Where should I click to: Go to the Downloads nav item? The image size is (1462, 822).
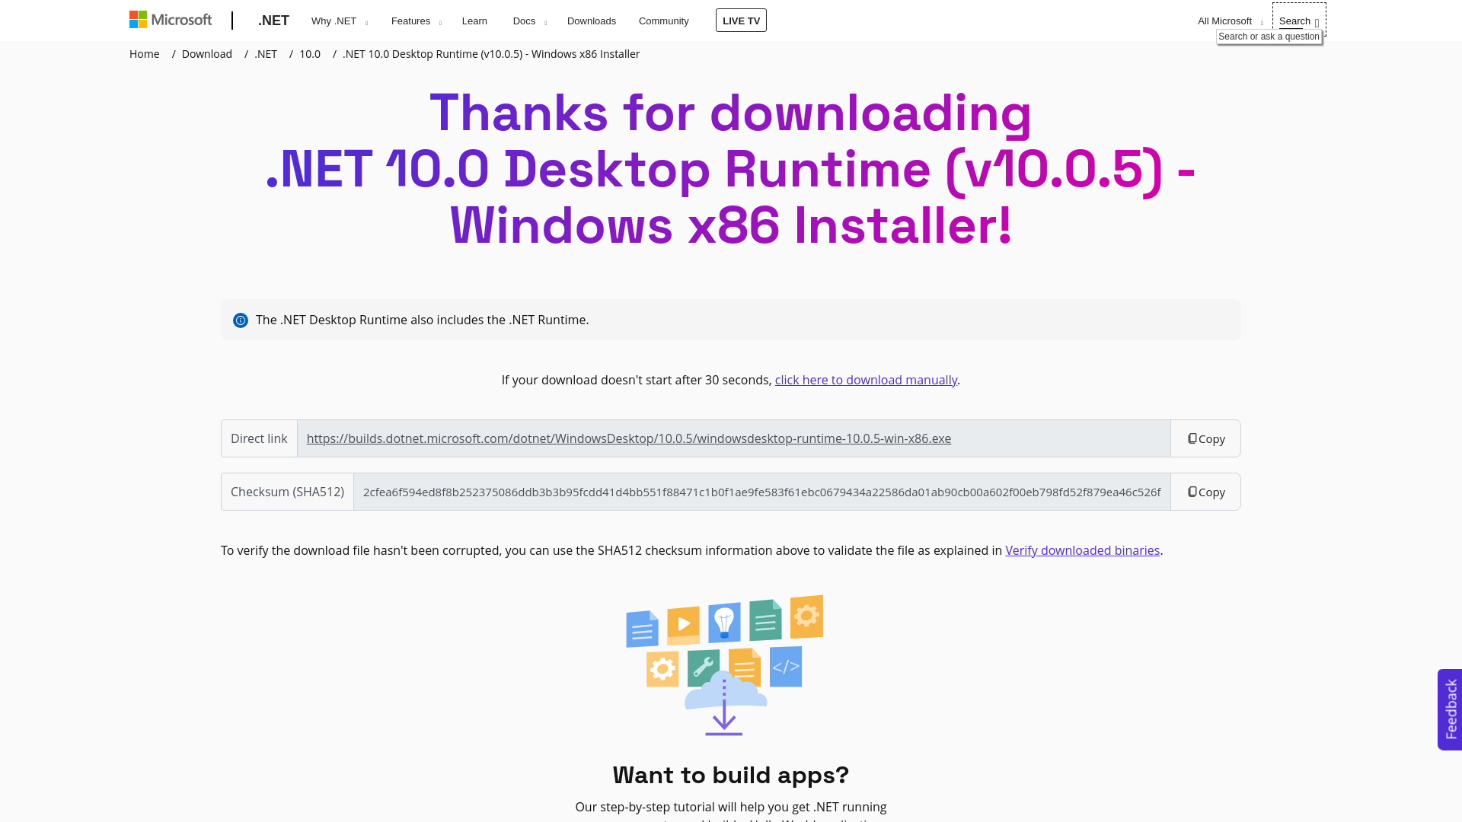click(592, 21)
